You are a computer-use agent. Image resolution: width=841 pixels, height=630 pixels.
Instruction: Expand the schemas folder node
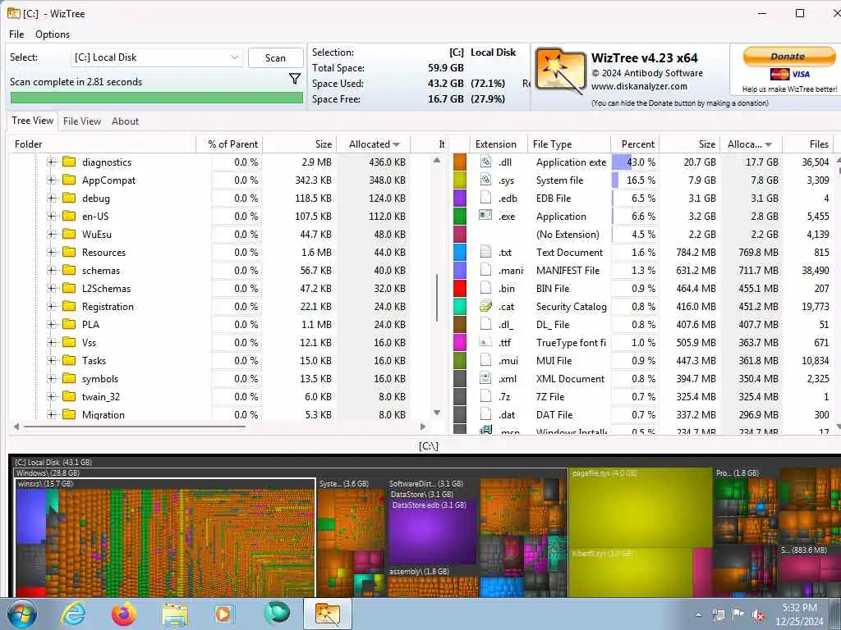point(52,270)
